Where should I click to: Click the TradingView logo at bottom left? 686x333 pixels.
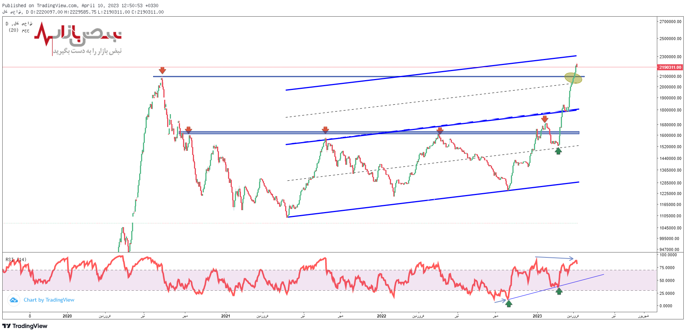click(25, 326)
